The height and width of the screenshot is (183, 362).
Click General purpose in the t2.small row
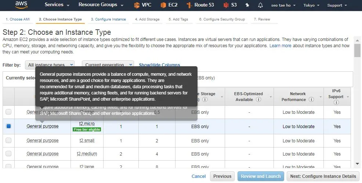point(43,141)
